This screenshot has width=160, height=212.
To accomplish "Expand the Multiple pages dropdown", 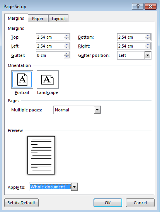I will (97, 110).
